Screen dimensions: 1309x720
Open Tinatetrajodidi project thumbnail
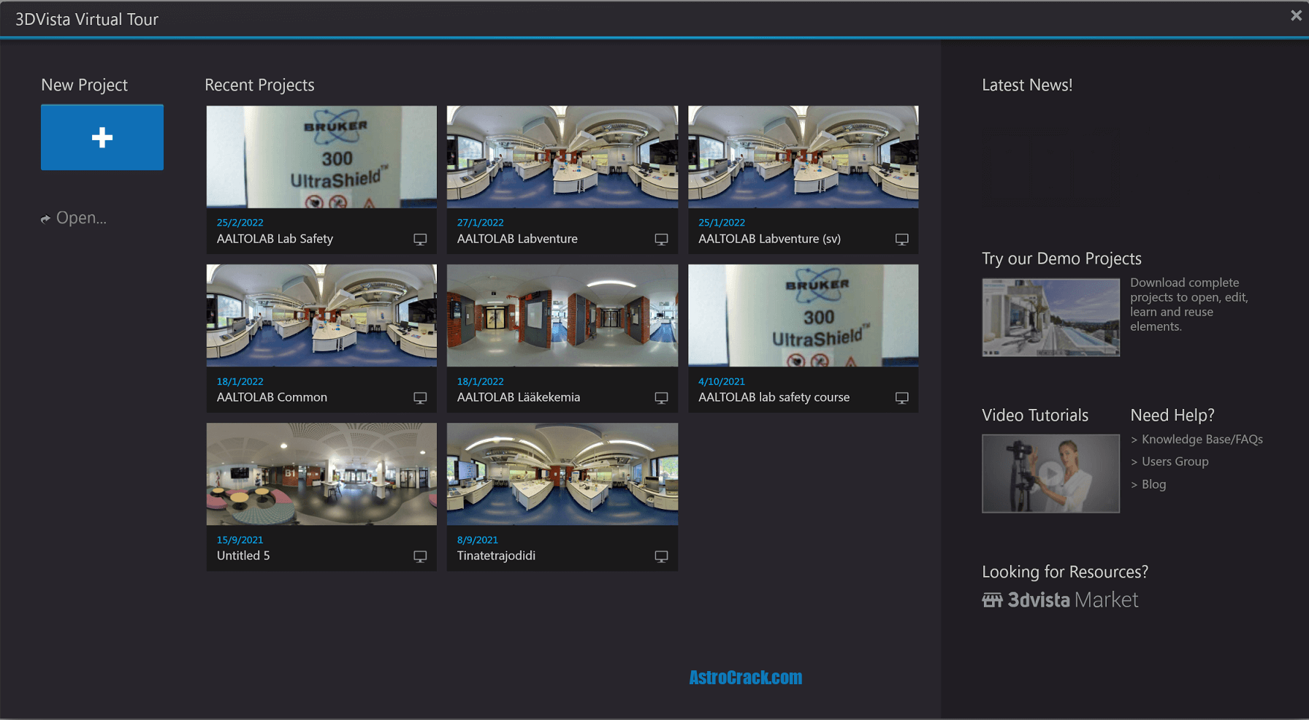[562, 474]
